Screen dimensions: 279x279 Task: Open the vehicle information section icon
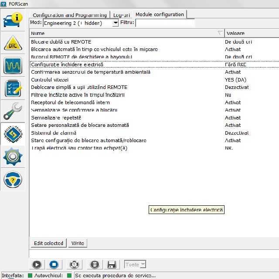coord(13,20)
